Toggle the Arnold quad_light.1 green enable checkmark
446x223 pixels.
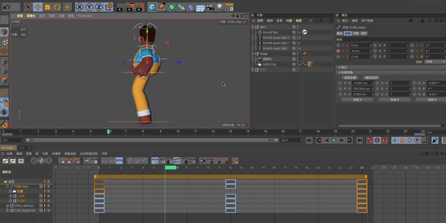coord(300,43)
